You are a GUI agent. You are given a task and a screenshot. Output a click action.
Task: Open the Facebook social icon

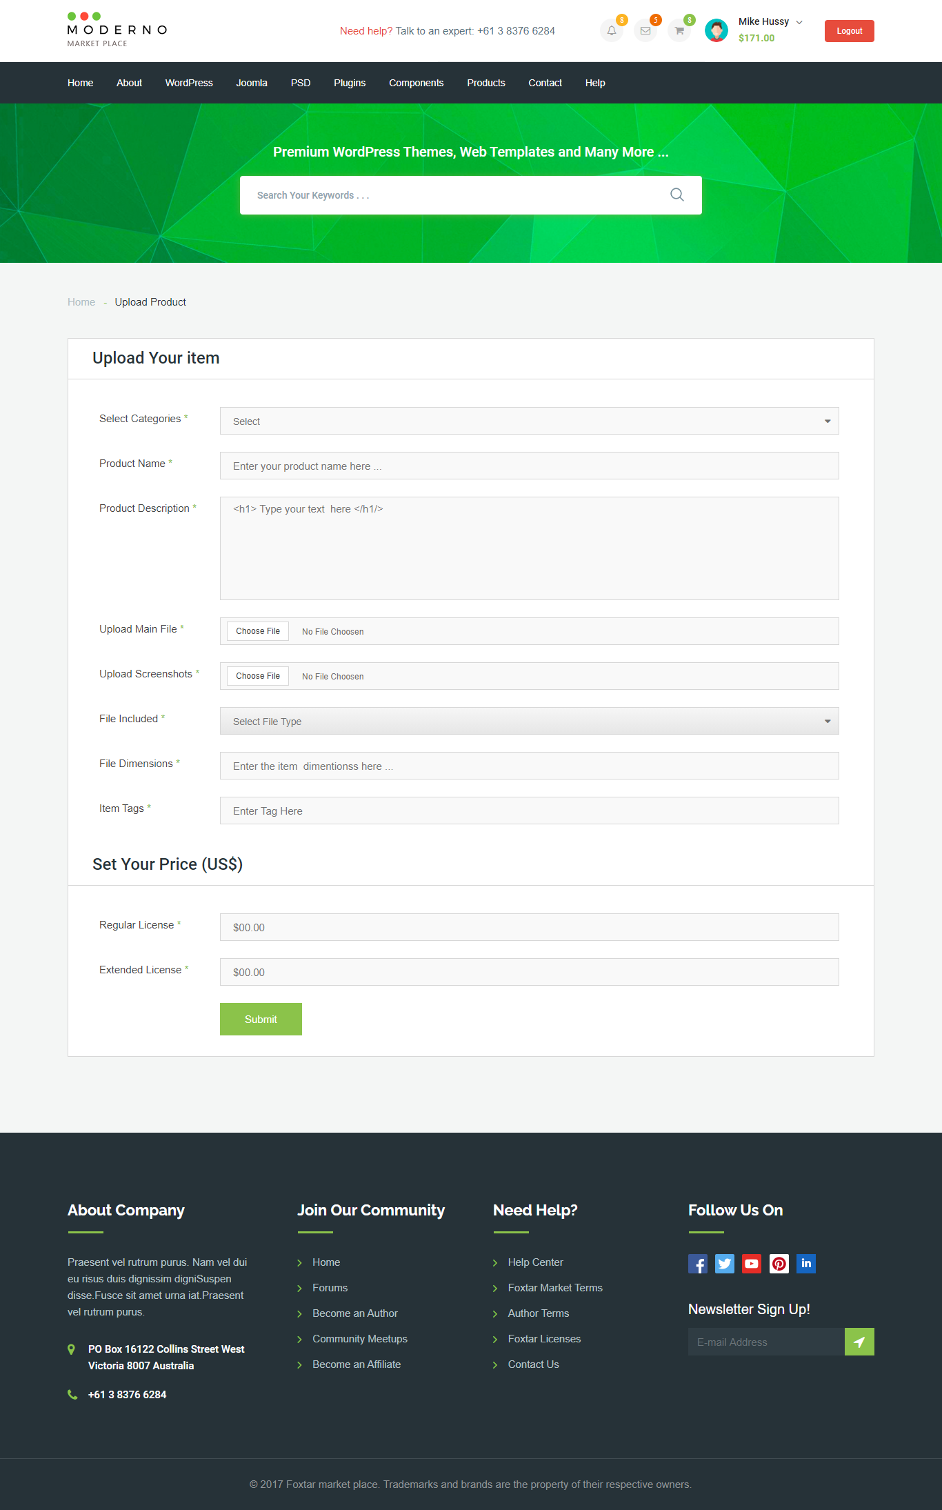point(698,1264)
